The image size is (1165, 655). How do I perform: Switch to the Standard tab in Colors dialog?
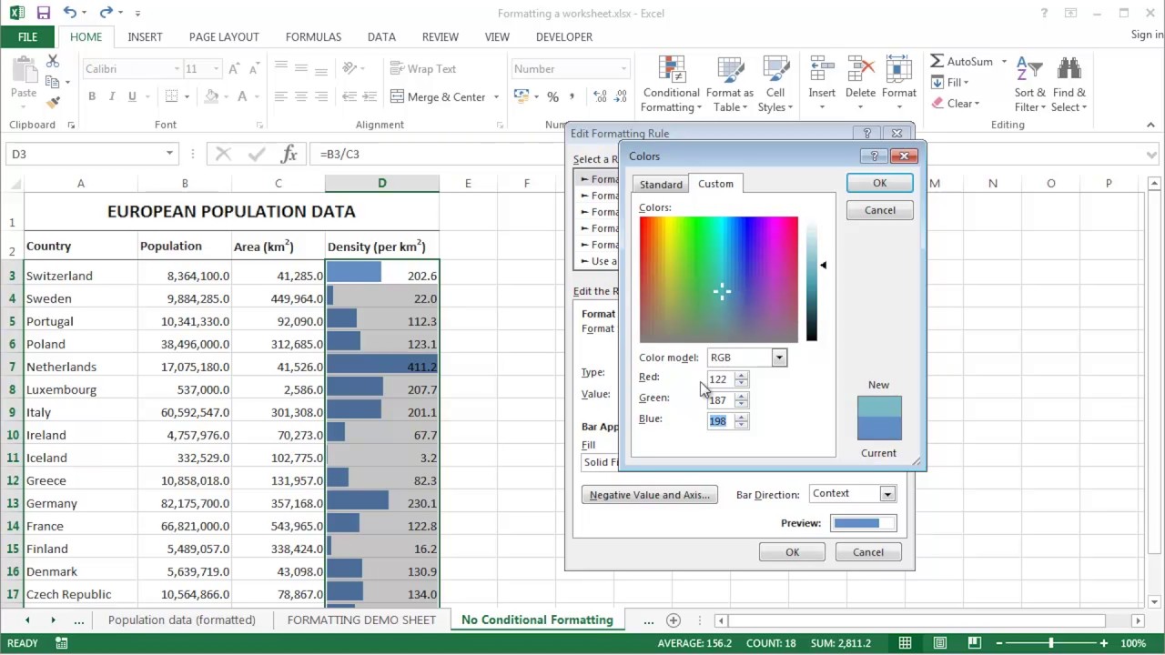coord(661,185)
